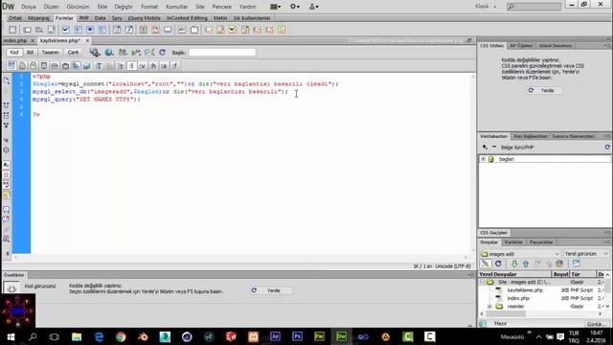
Task: Click Yenile in the CSS Stilleri panel
Action: (x=543, y=90)
